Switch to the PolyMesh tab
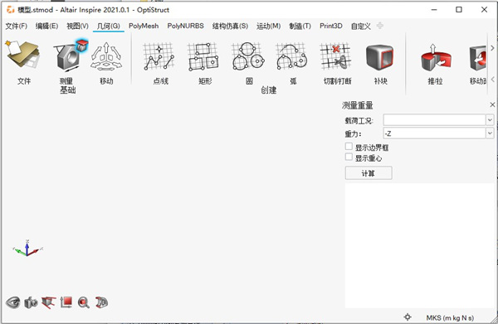The image size is (498, 324). click(x=144, y=26)
